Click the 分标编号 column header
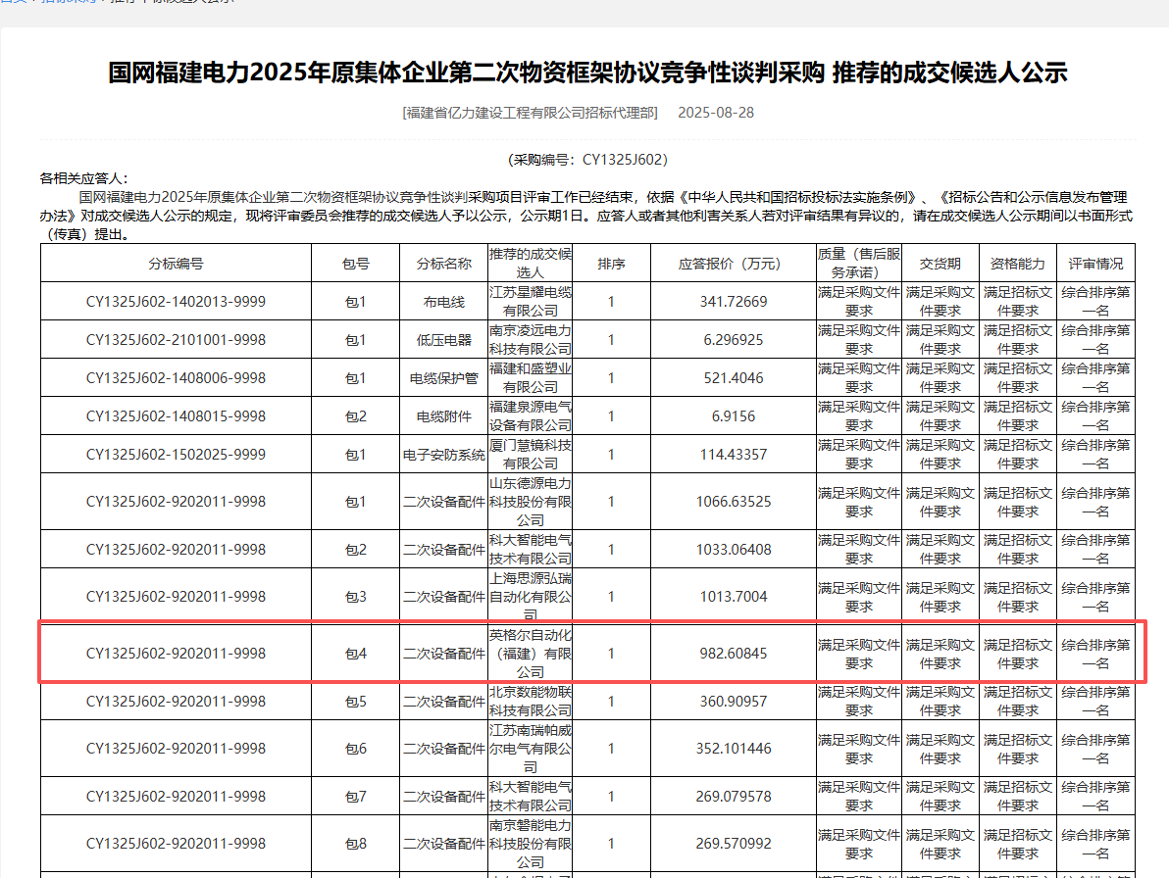 (176, 264)
